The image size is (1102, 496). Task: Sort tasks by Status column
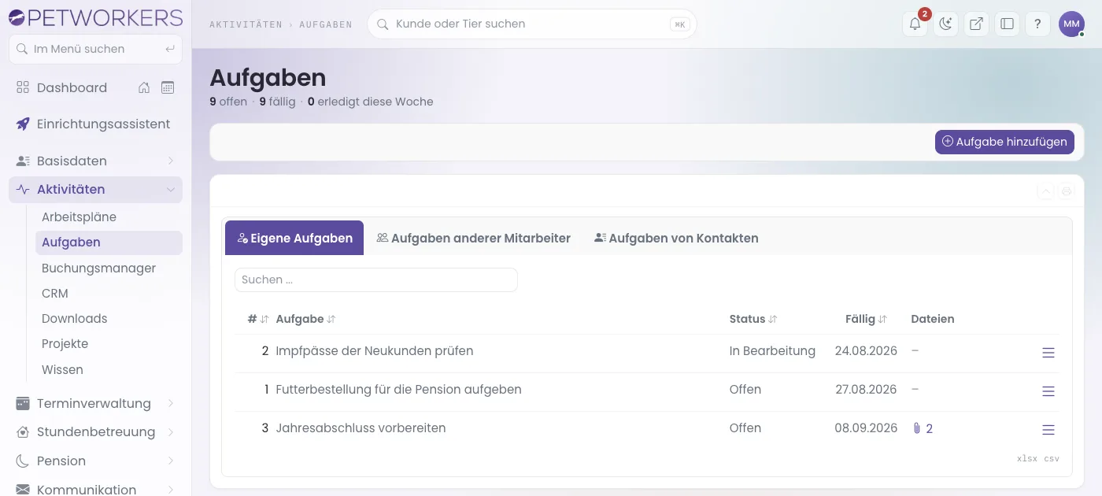(x=753, y=319)
